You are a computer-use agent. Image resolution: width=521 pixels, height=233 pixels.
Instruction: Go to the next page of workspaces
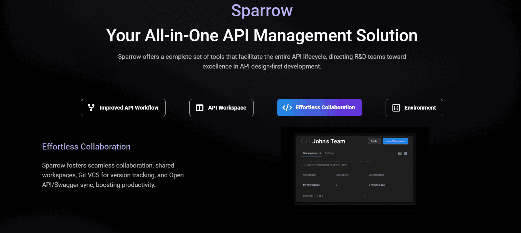pyautogui.click(x=358, y=196)
